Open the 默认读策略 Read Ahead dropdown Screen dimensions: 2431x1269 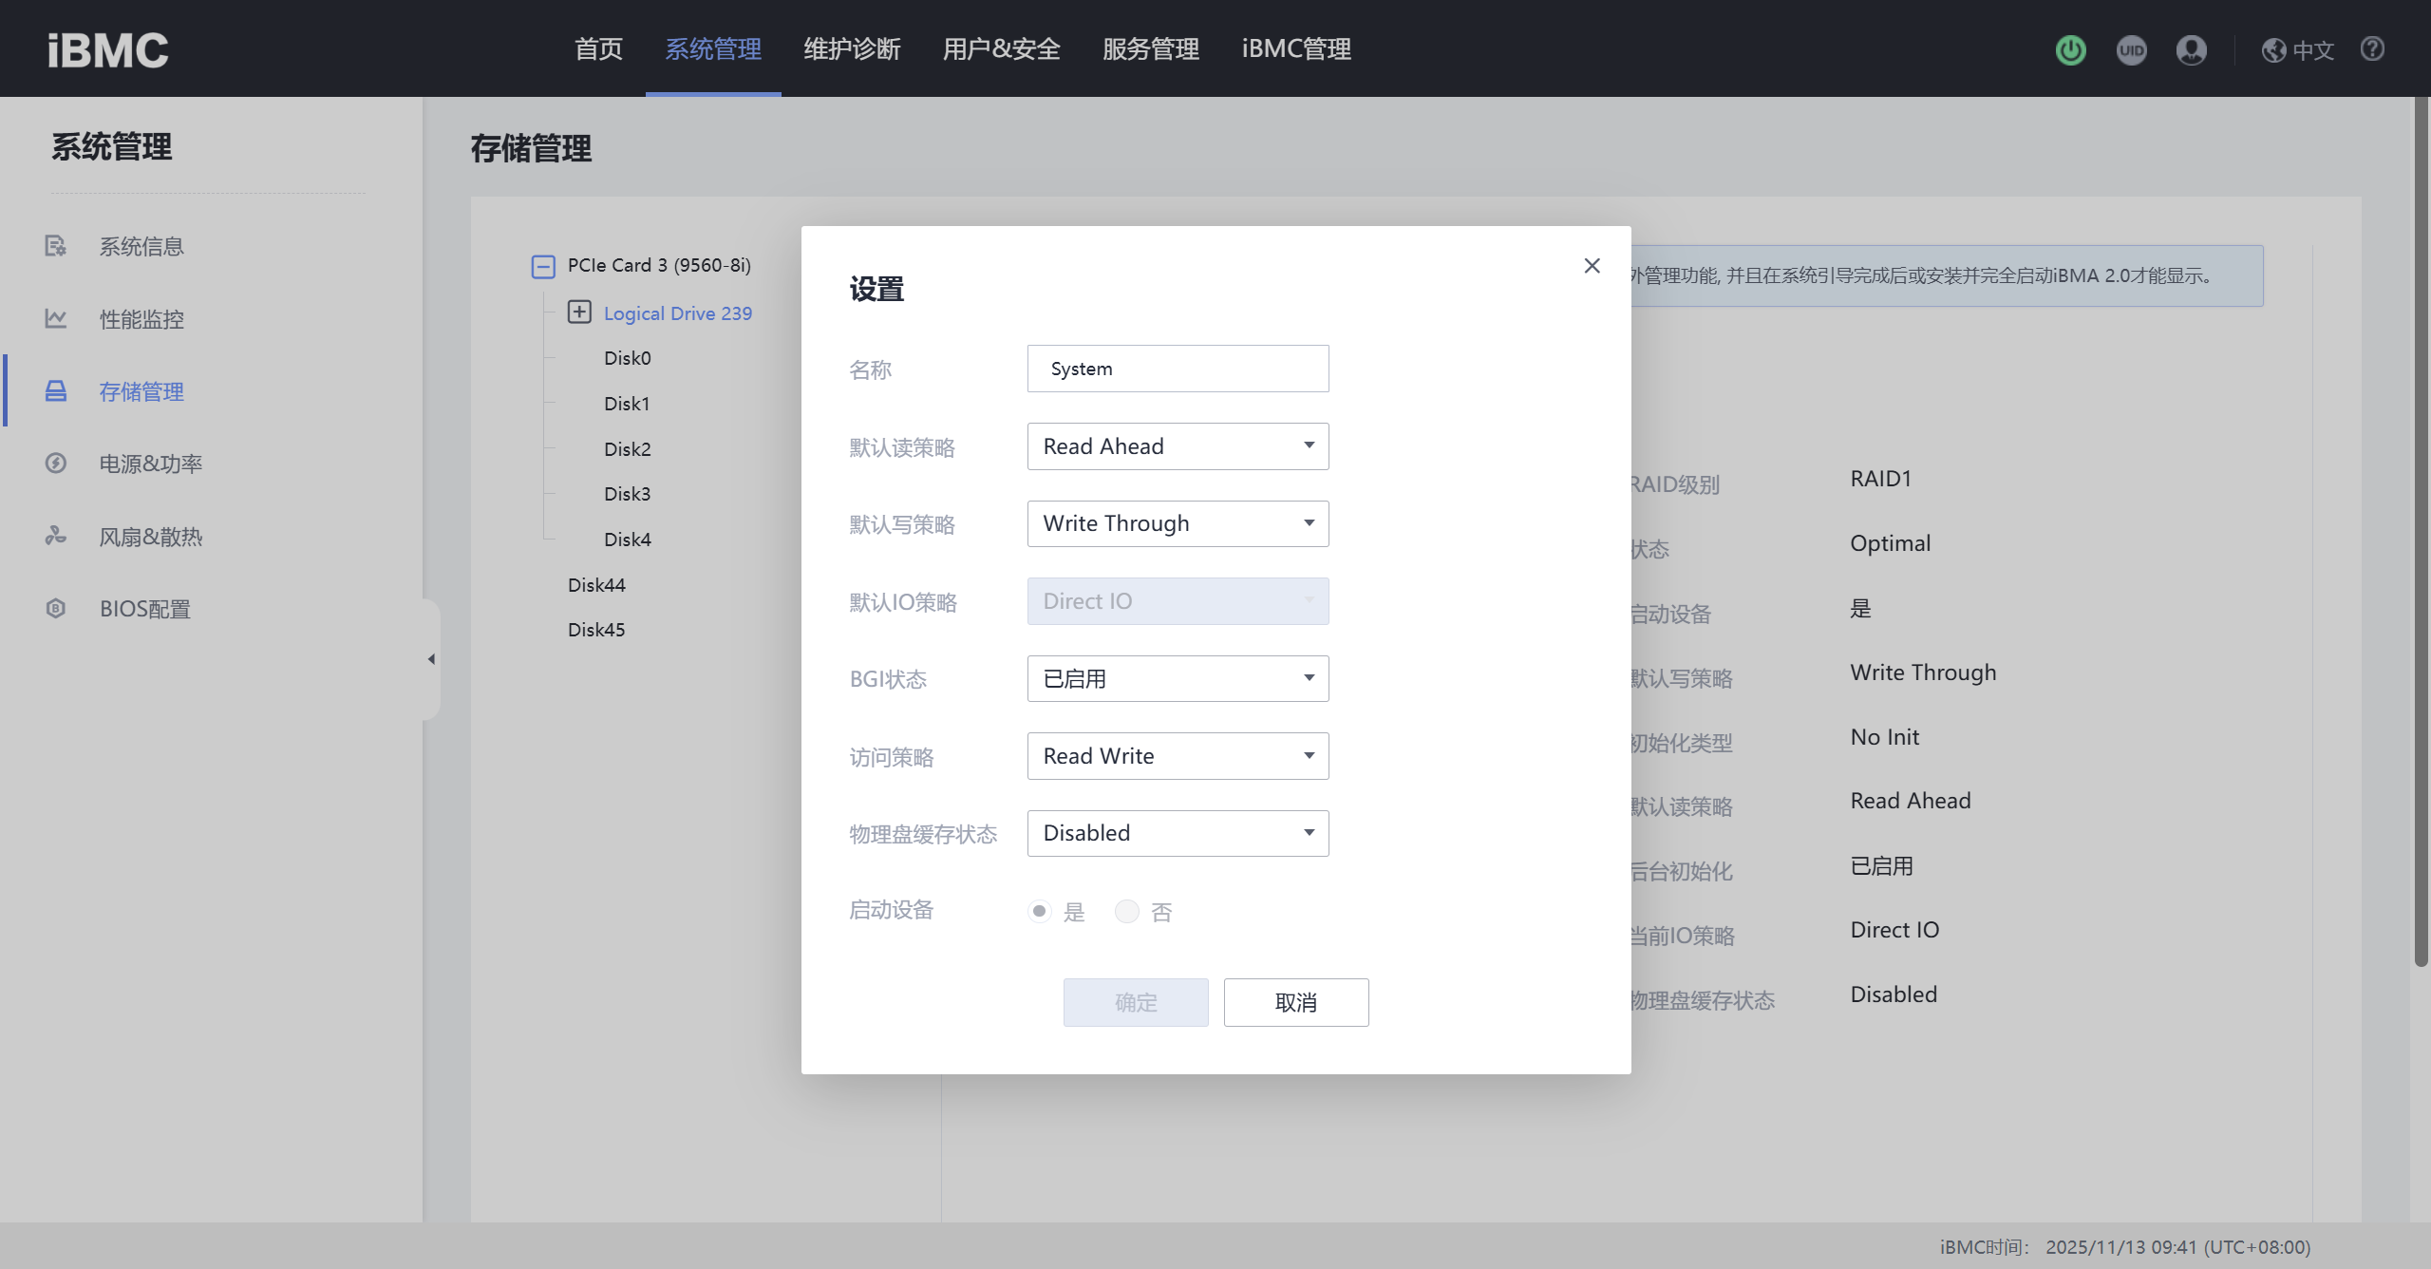point(1178,446)
